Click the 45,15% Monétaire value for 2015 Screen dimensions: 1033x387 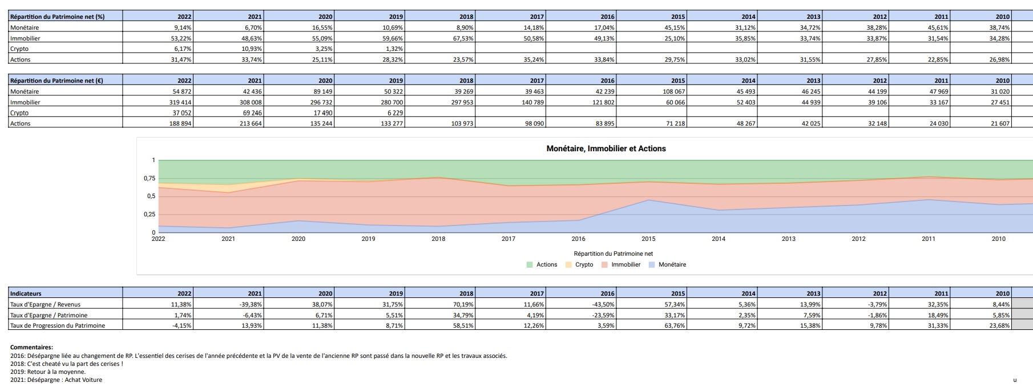(651, 27)
